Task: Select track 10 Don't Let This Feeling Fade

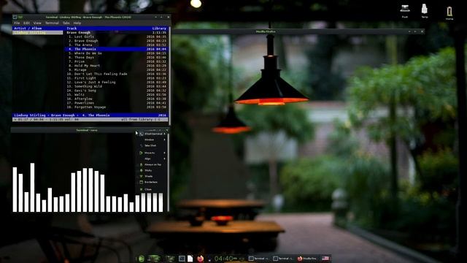Action: (117, 74)
